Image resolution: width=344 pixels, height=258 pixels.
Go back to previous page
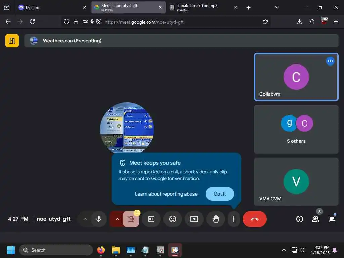[8, 21]
